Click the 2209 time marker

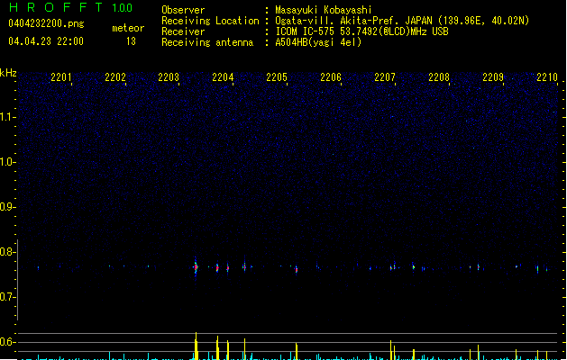493,77
